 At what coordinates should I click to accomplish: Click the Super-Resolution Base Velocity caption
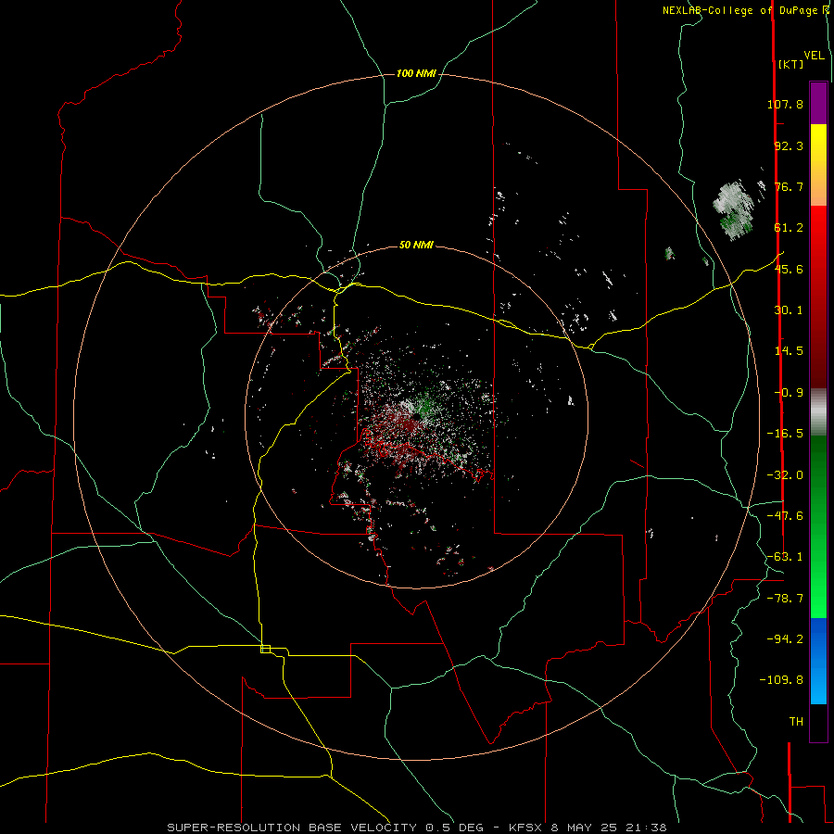click(416, 828)
